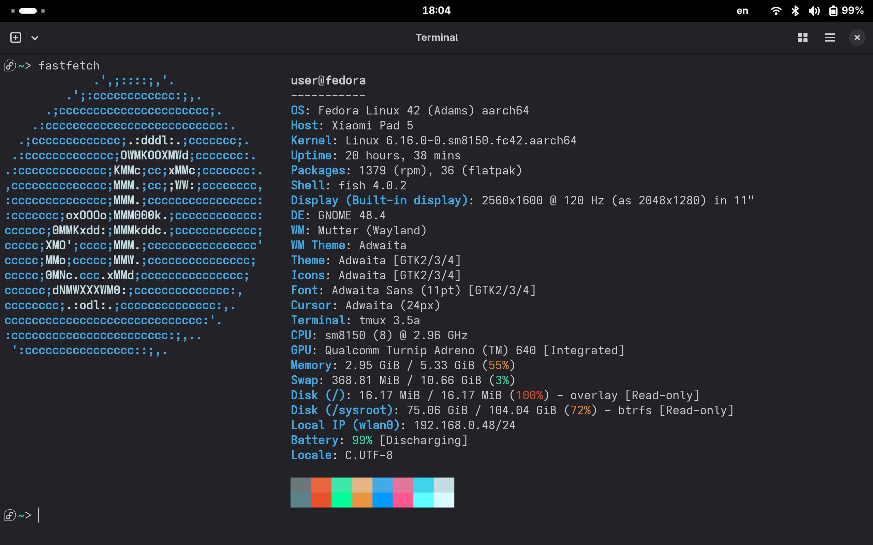Click the Local IP 192.168.0.48/24 value
873x545 pixels.
pyautogui.click(x=464, y=425)
